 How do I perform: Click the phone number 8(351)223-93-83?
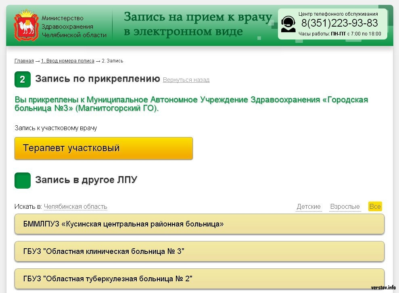[339, 23]
